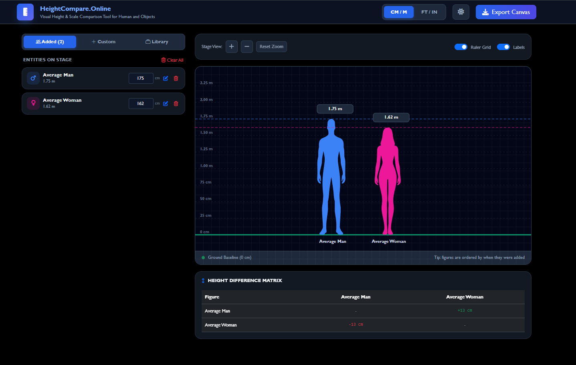
Task: Switch units to FT / IN
Action: (x=429, y=12)
